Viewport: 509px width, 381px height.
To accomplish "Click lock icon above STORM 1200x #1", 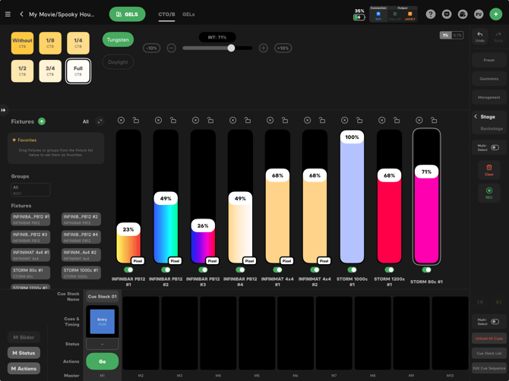I will pyautogui.click(x=397, y=121).
